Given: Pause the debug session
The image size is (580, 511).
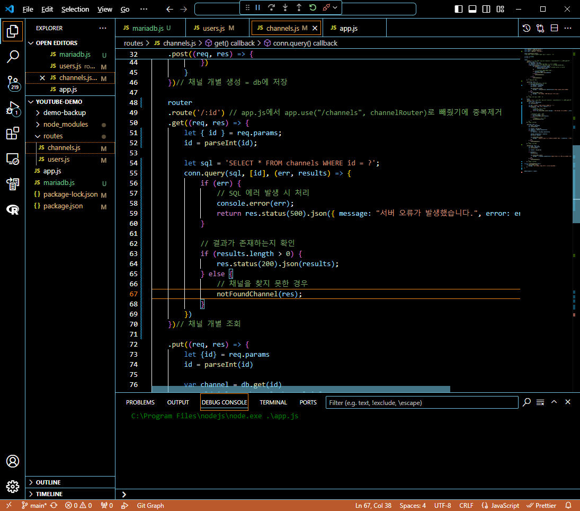Looking at the screenshot, I should 258,7.
